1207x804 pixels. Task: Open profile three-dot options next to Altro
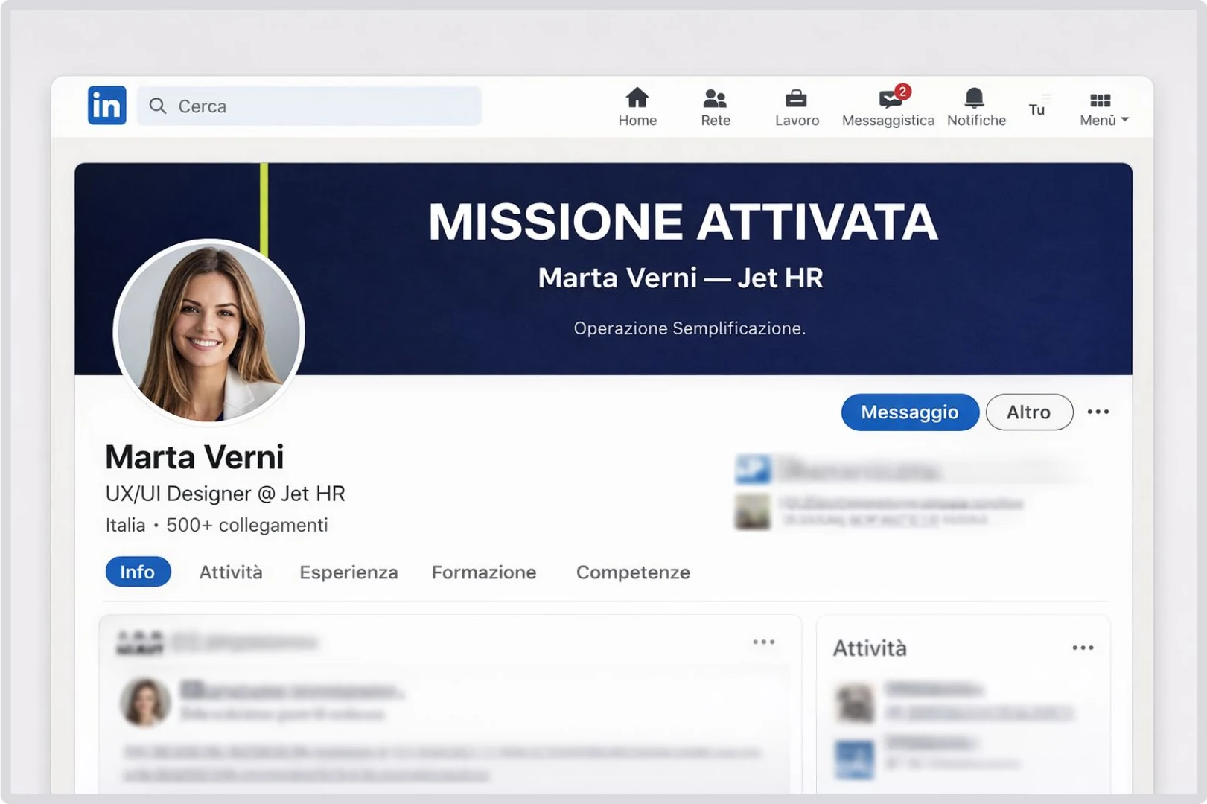pyautogui.click(x=1098, y=412)
